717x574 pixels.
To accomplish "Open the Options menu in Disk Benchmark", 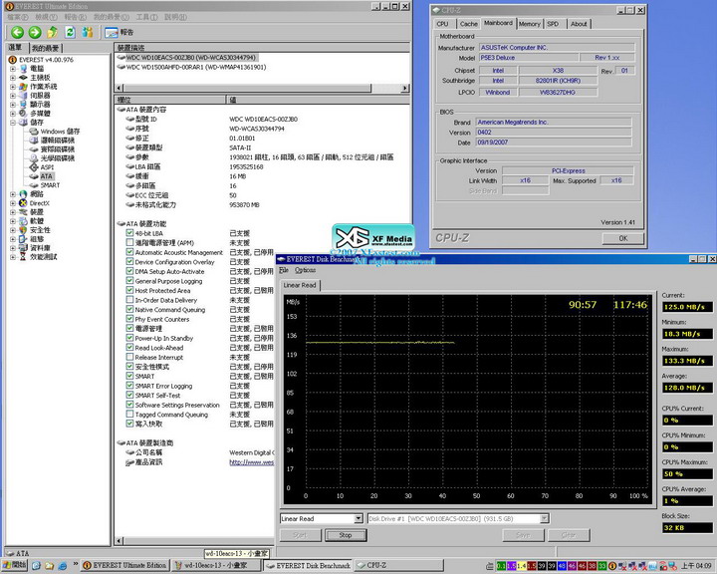I will coord(305,270).
